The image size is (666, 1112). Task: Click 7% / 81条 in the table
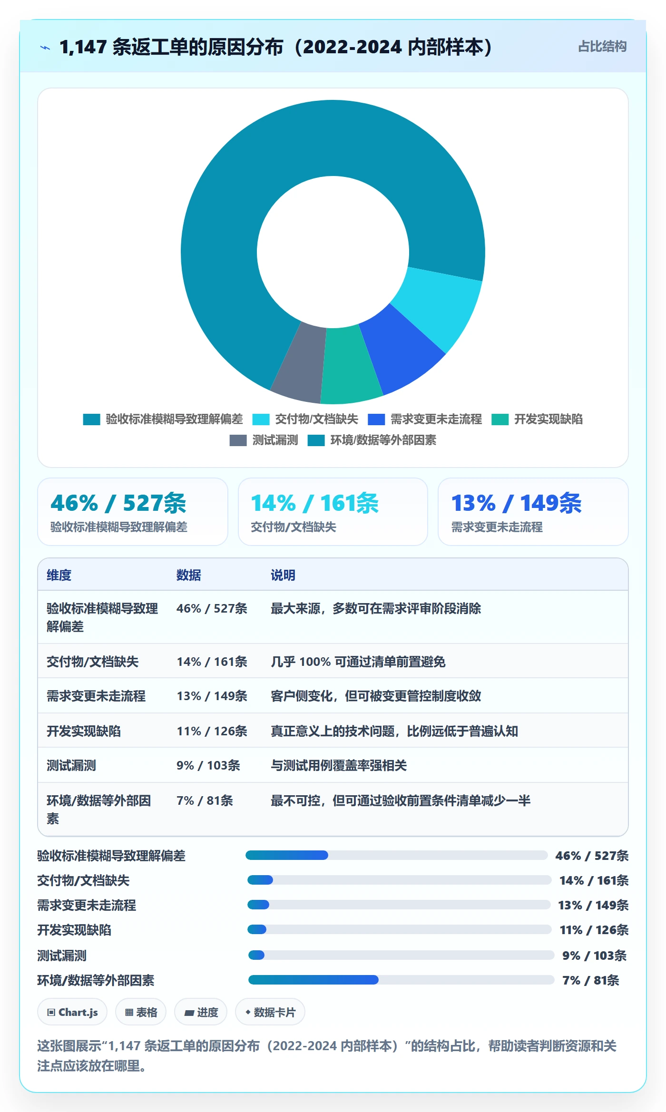[x=205, y=800]
